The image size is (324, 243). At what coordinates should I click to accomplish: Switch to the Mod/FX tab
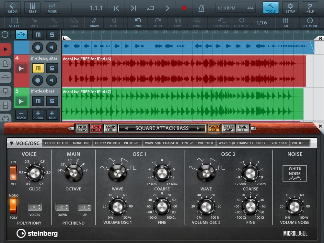pyautogui.click(x=243, y=128)
